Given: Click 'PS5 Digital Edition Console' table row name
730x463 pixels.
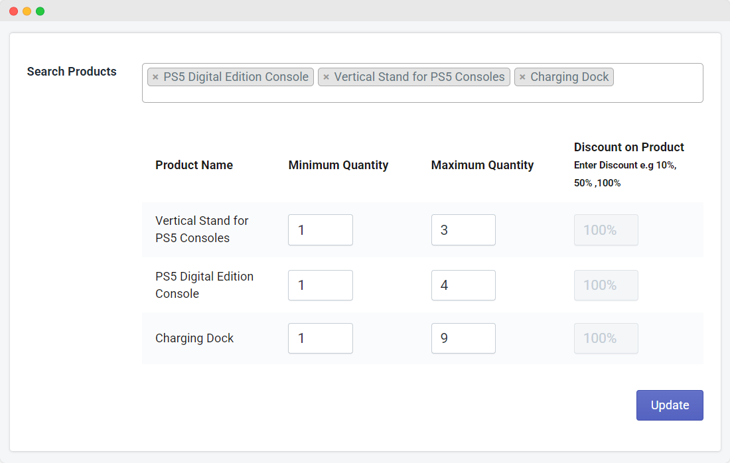Looking at the screenshot, I should [204, 285].
